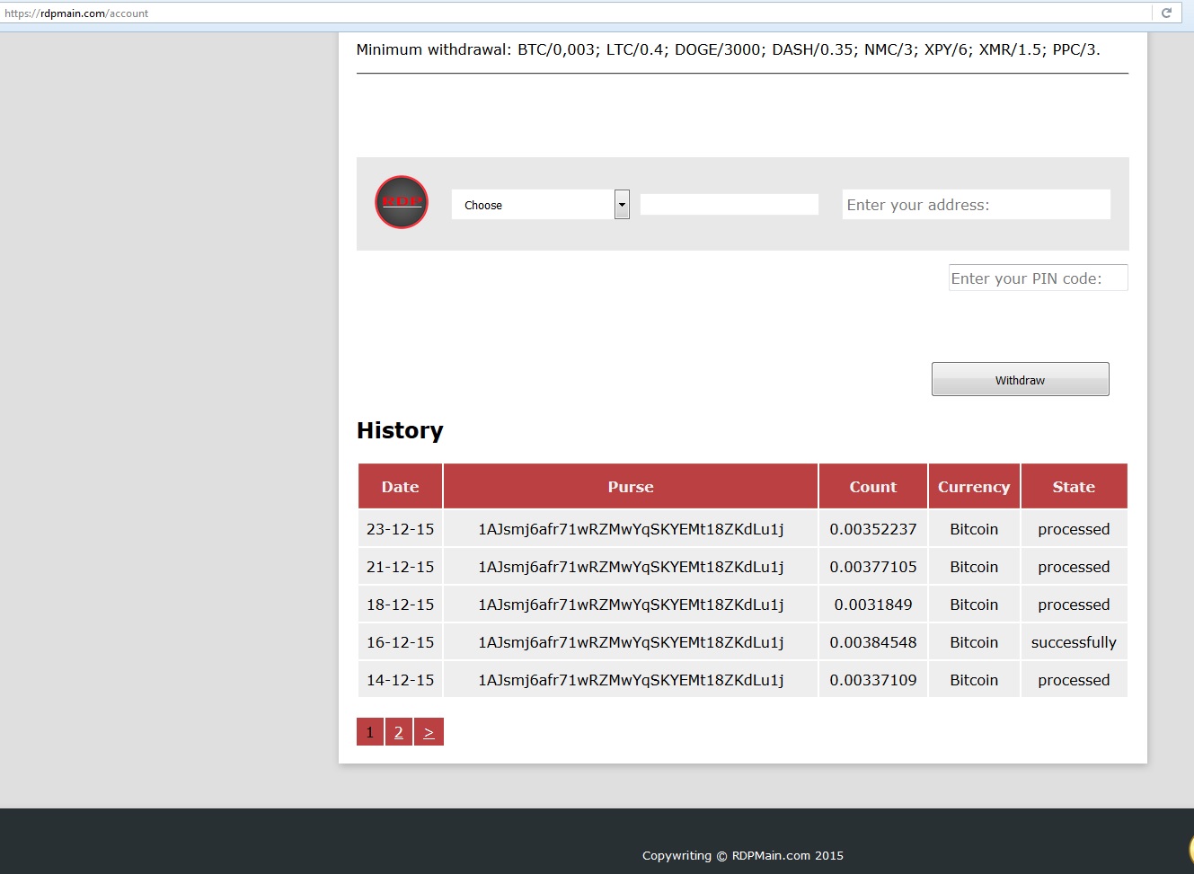The image size is (1194, 874).
Task: Click the purse address in 23-12-15 row
Action: pyautogui.click(x=631, y=529)
